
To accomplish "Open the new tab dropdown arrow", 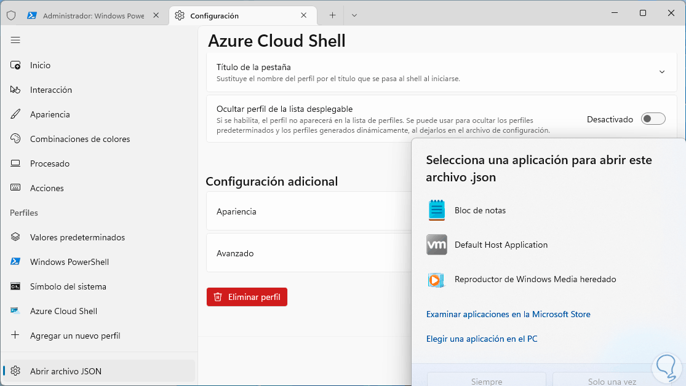I will 354,15.
